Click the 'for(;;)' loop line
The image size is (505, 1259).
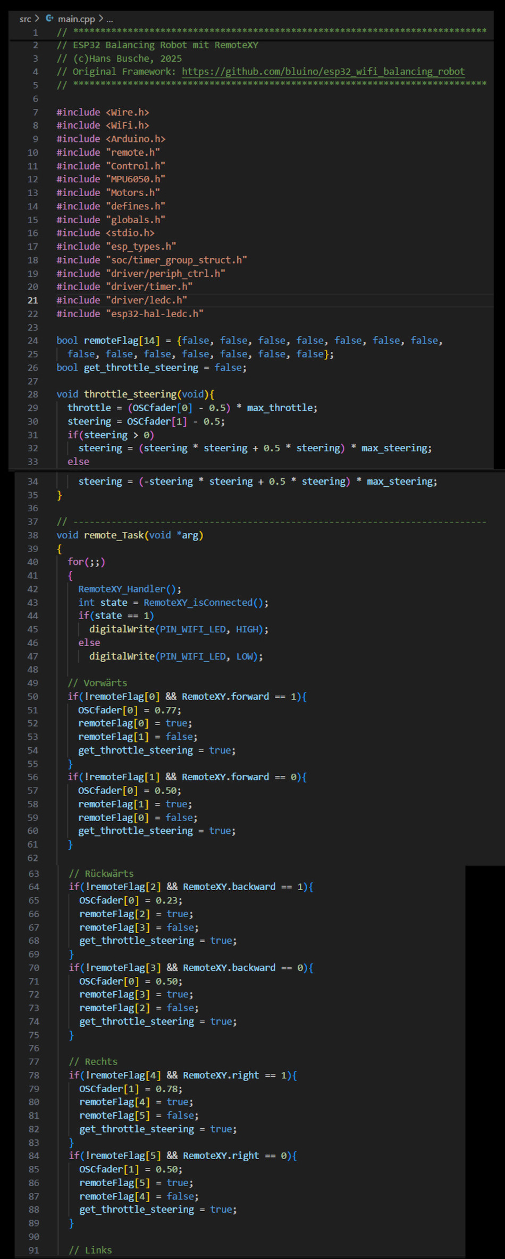tap(86, 562)
